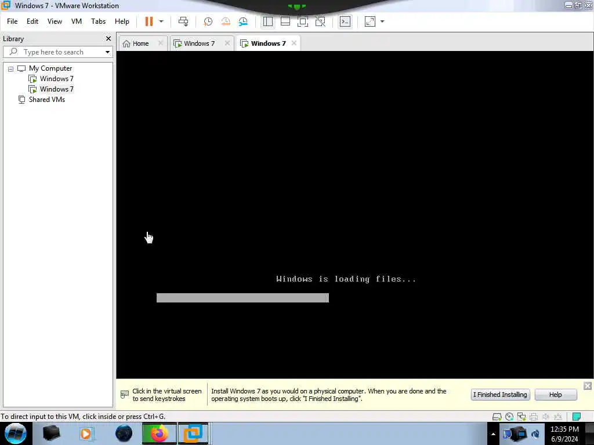This screenshot has width=594, height=445.
Task: Toggle the library sidebar view icon
Action: click(268, 21)
